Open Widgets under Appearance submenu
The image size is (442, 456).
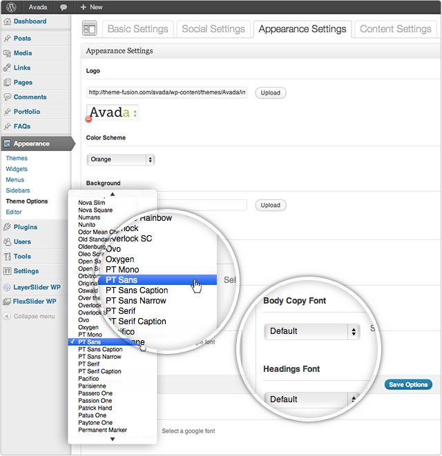pyautogui.click(x=17, y=169)
